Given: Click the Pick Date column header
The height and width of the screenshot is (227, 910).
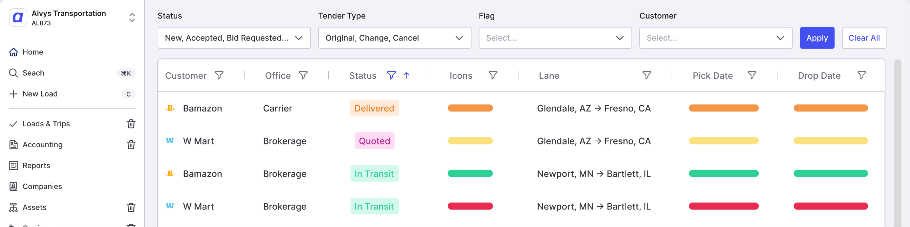Looking at the screenshot, I should tap(713, 76).
